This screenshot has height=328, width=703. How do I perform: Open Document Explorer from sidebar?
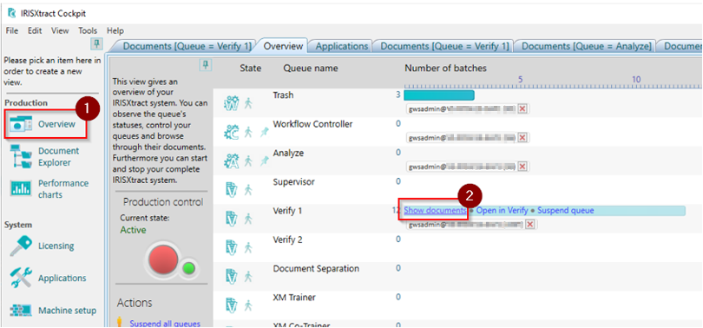[45, 157]
